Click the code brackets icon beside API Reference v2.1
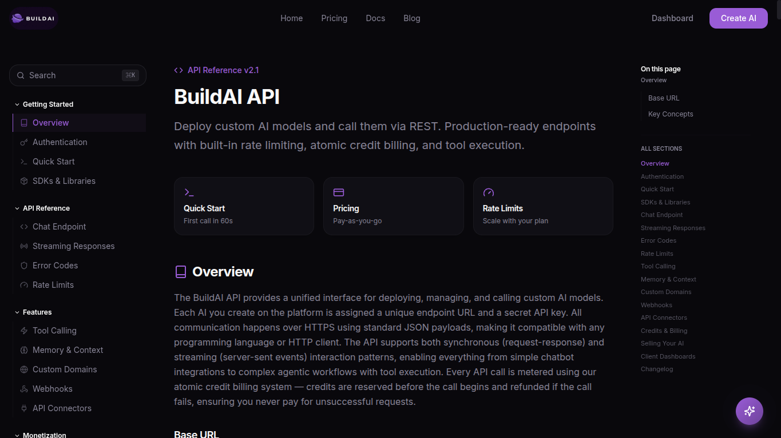The width and height of the screenshot is (781, 438). (179, 70)
